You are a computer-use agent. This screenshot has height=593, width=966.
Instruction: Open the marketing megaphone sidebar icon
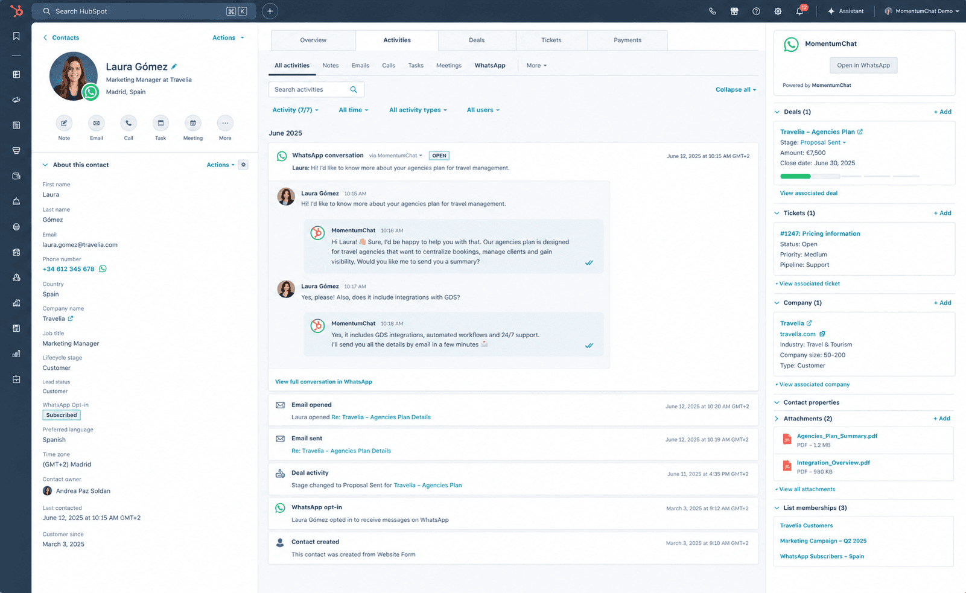[16, 100]
